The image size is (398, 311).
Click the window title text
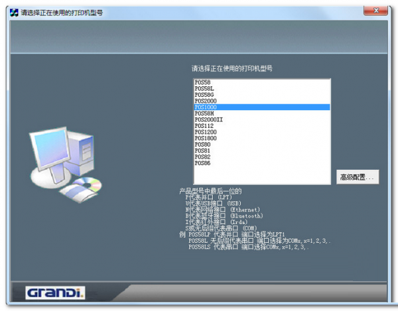click(62, 13)
